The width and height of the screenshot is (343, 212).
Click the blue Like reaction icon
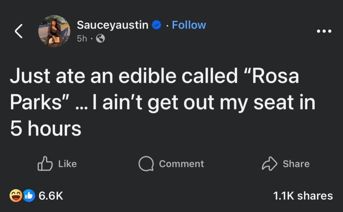(28, 195)
